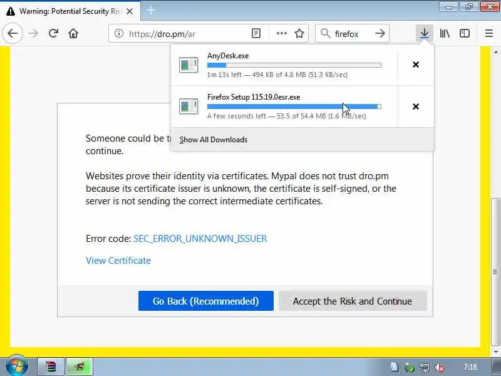The height and width of the screenshot is (376, 501).
Task: Click the forward navigation arrow
Action: click(33, 33)
